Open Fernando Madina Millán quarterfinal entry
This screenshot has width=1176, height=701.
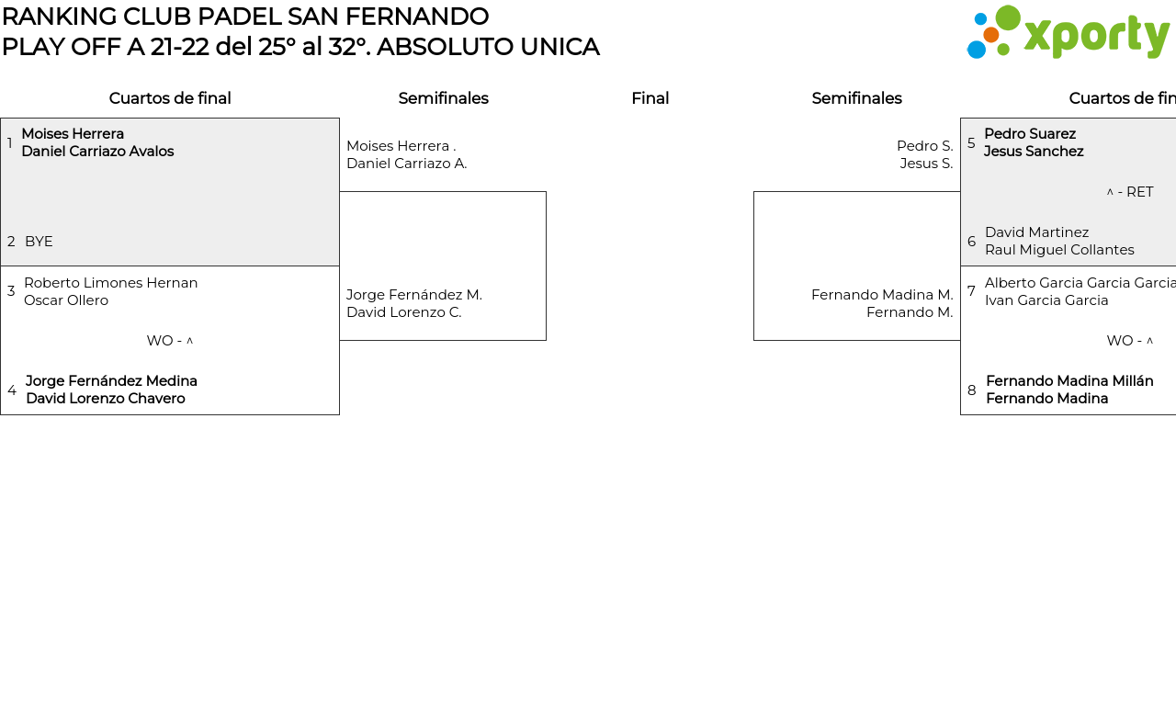pos(1069,390)
